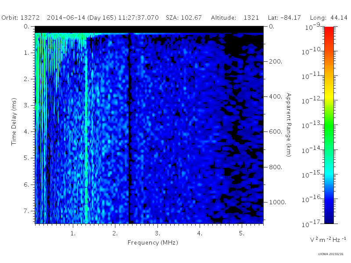Click the black band at top of spectrogram
Screen dimensions: 351x263
pos(149,29)
